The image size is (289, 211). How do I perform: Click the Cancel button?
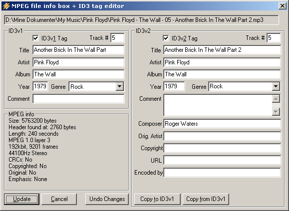pos(59,199)
